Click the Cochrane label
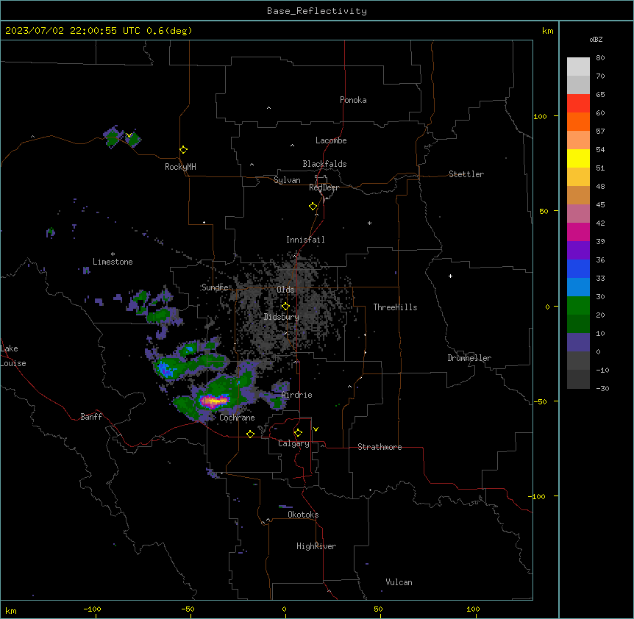 pos(237,418)
